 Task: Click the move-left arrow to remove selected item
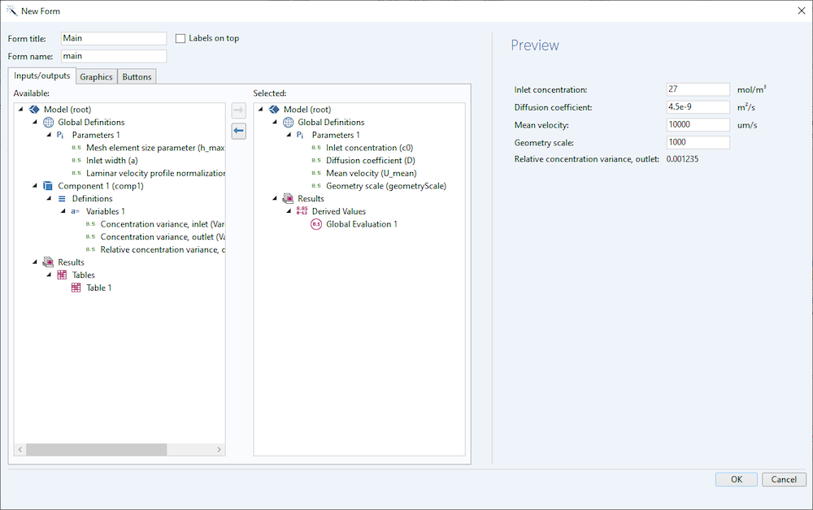[238, 131]
